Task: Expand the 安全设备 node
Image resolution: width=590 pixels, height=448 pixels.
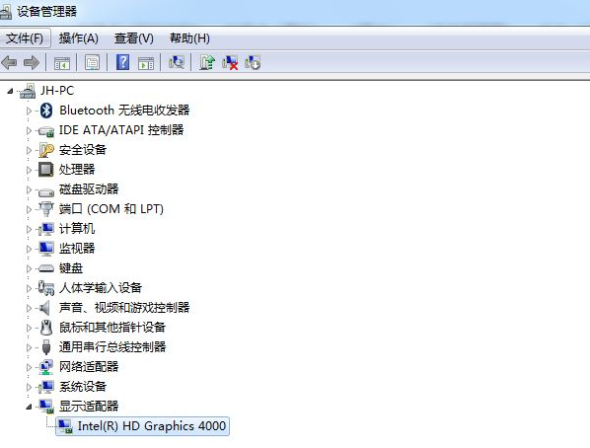Action: 29,150
